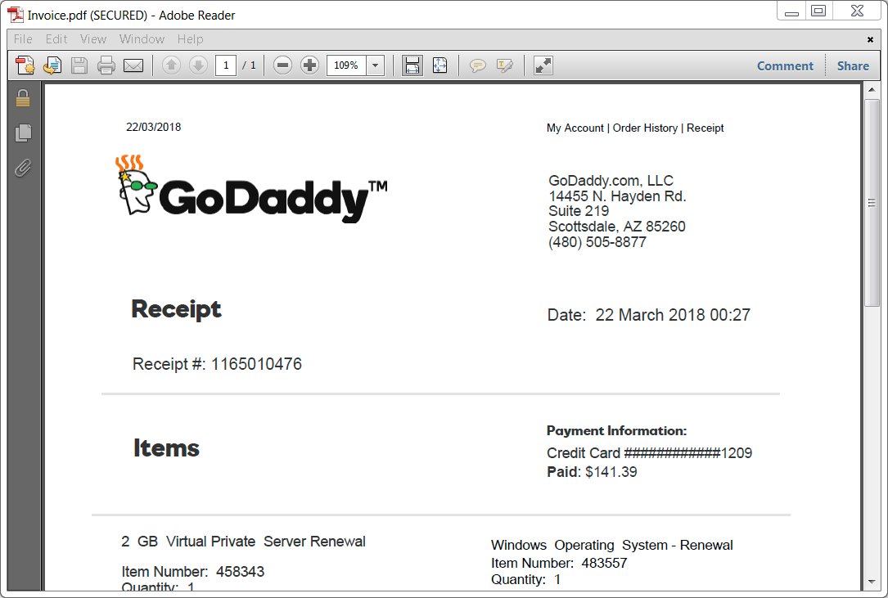Click 'Windows Operating System - Renewal' text

(611, 545)
